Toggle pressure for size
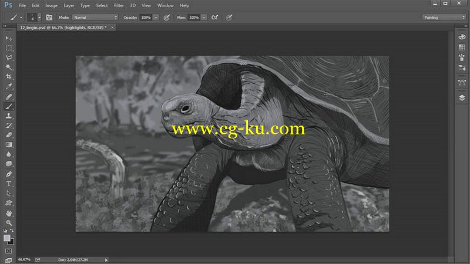470x264 pixels. (x=229, y=18)
